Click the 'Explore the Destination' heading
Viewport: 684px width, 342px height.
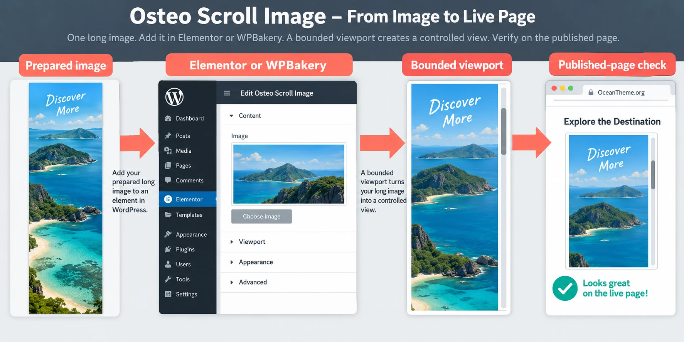tap(612, 121)
